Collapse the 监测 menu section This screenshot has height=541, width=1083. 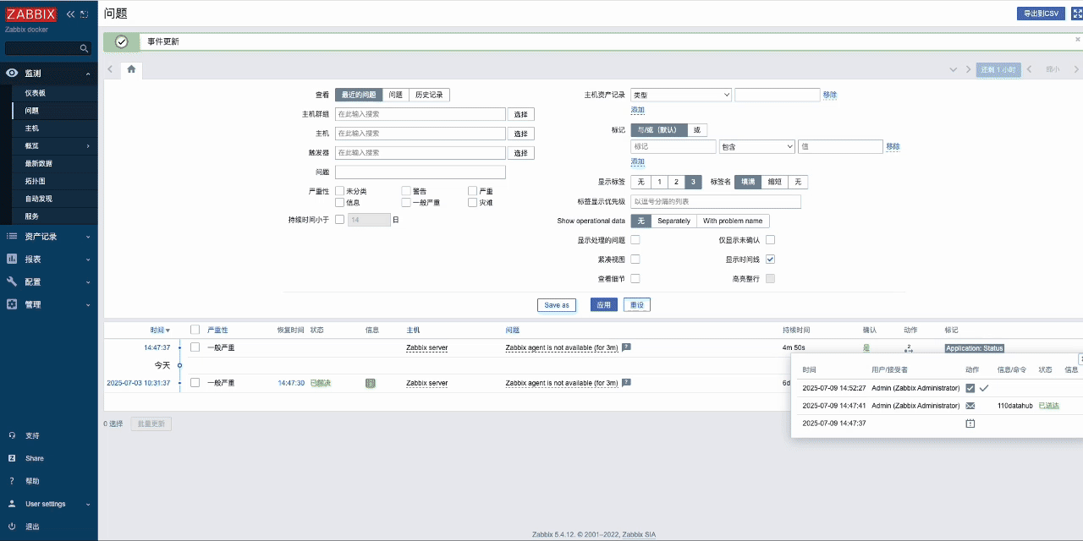pyautogui.click(x=49, y=74)
